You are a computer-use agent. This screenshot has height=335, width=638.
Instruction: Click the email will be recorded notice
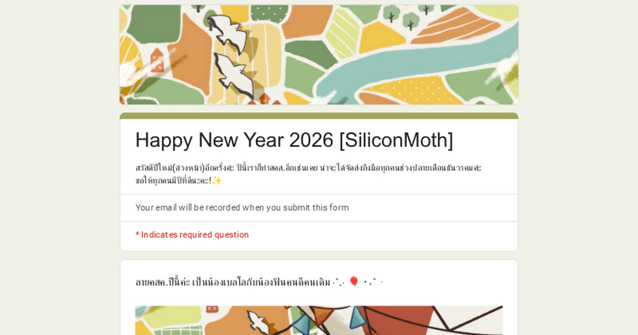pos(242,207)
